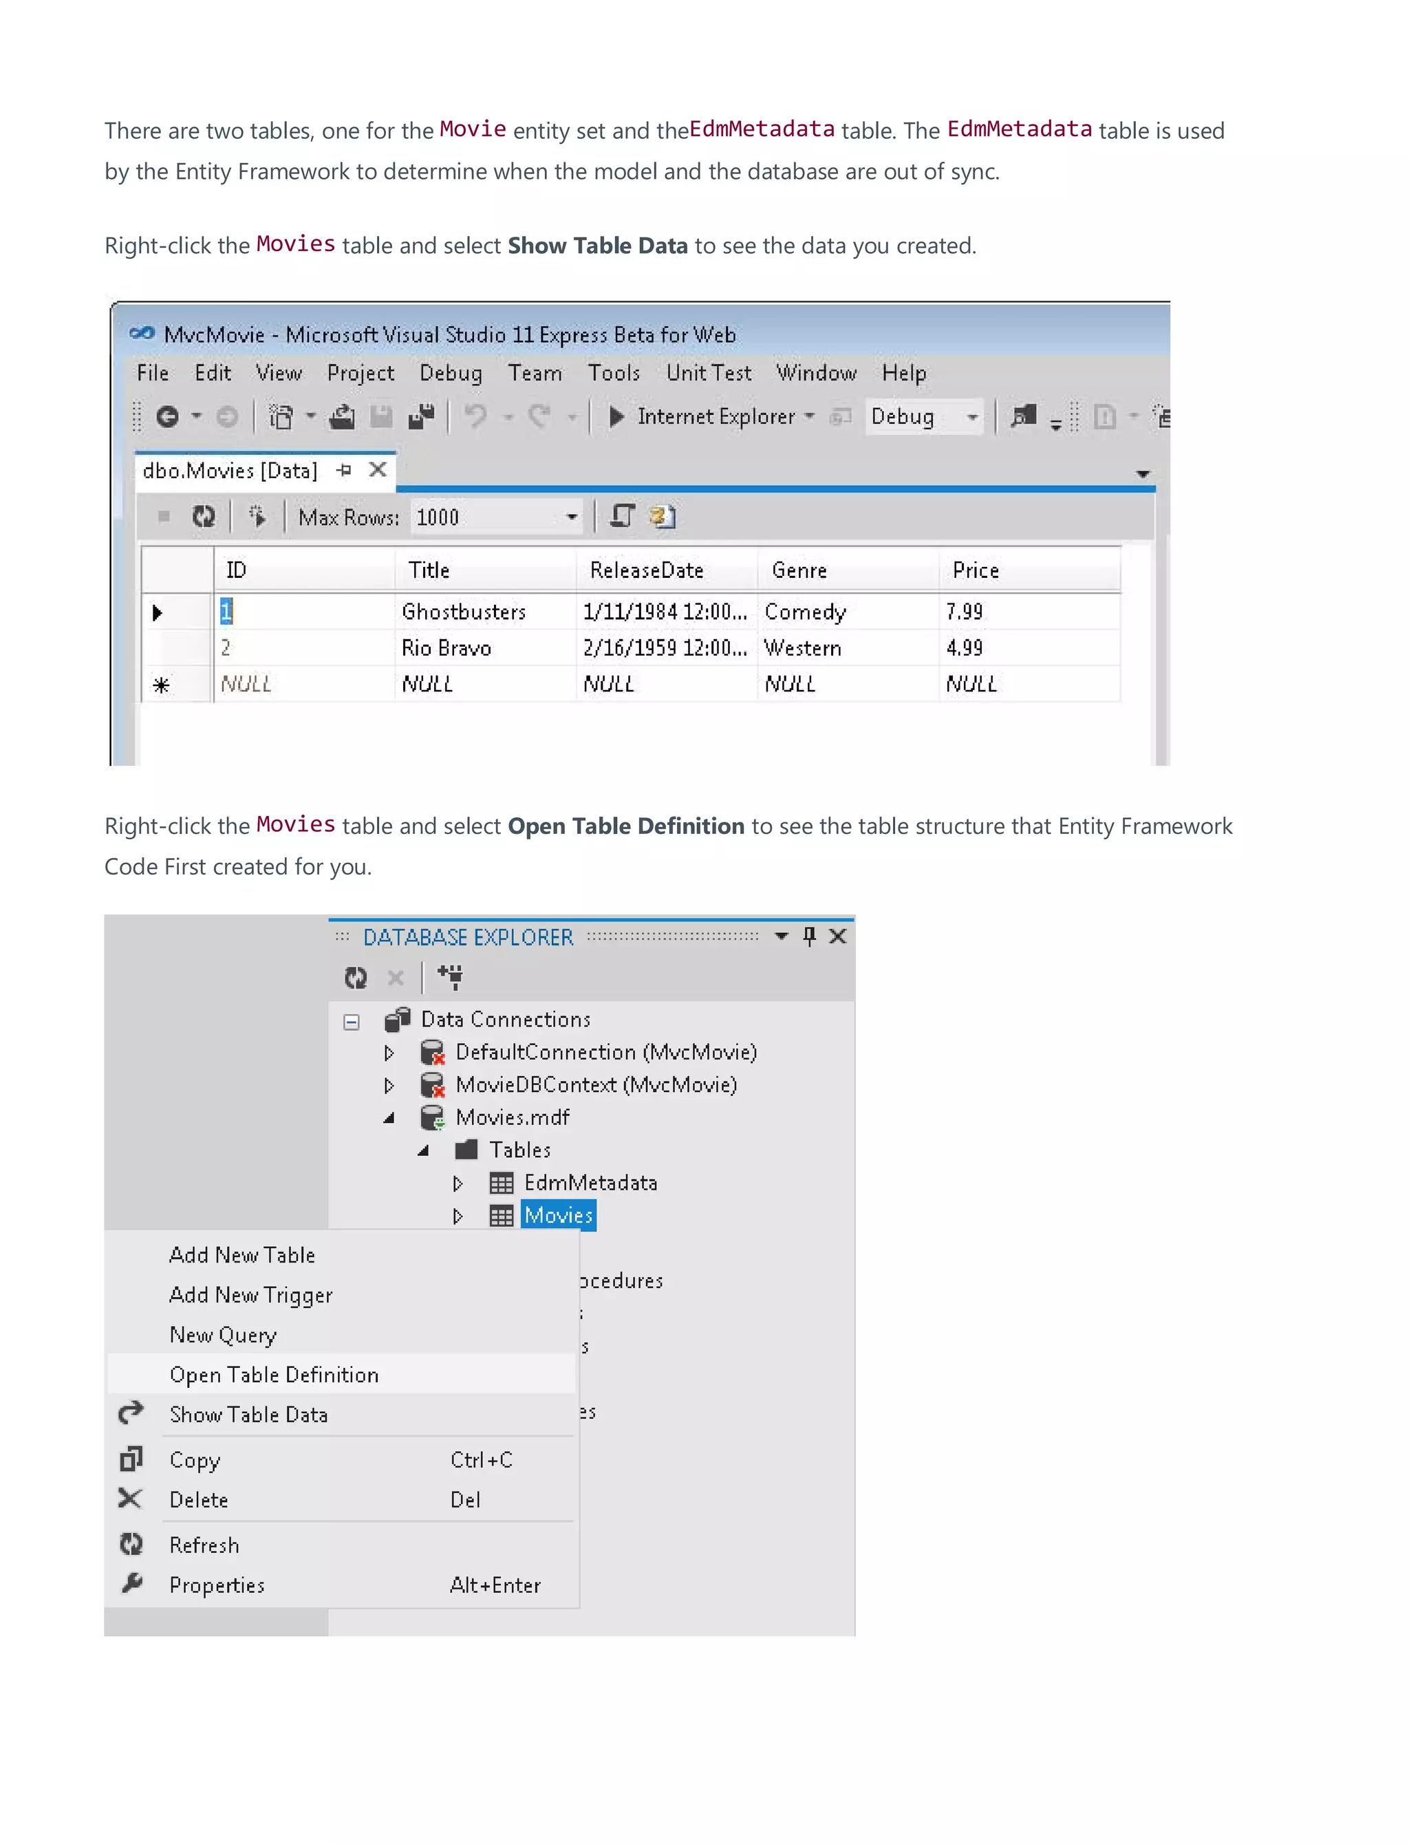Close the Database Explorer panel

tap(838, 936)
